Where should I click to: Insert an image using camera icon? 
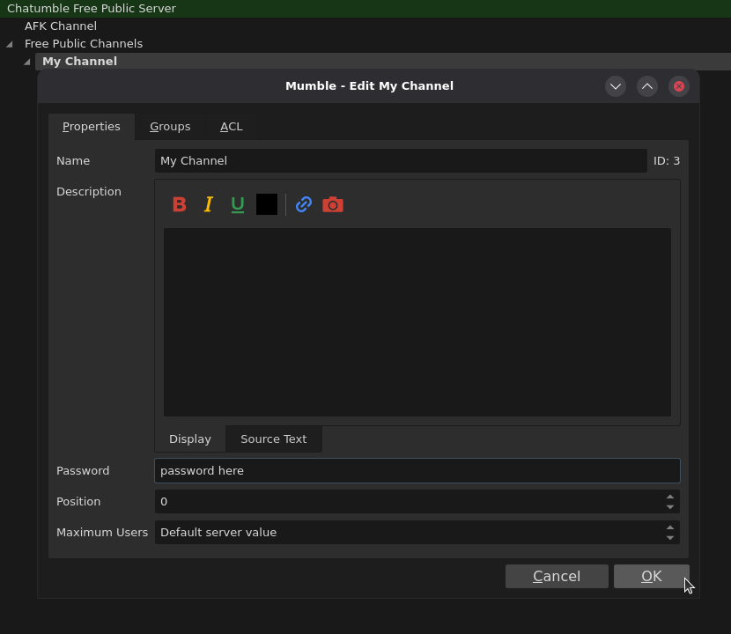(333, 204)
